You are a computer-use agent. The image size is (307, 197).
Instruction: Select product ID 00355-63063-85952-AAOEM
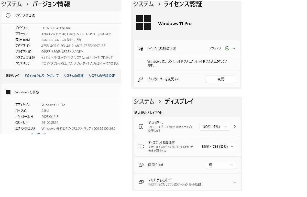click(62, 52)
